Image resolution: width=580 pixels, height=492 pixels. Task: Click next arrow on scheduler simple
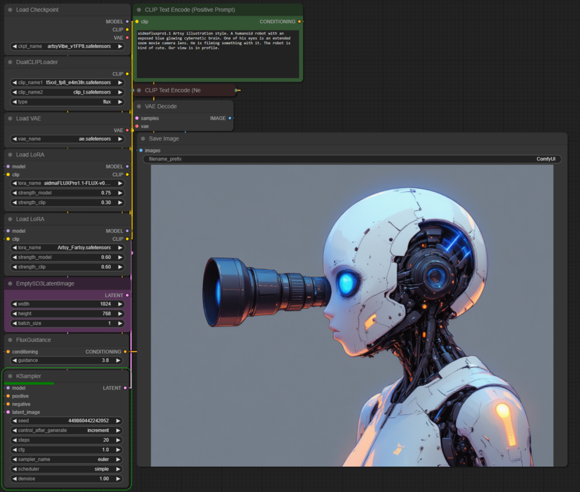(118, 469)
